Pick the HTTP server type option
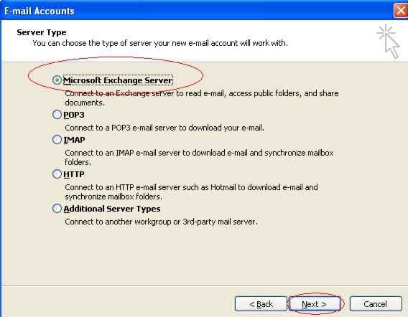 pos(57,174)
